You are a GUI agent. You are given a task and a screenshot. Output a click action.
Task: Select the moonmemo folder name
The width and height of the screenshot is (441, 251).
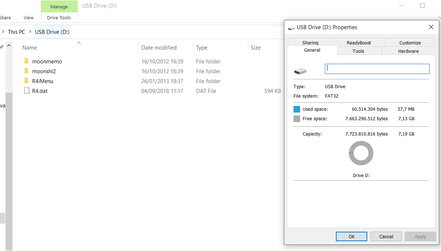coord(47,62)
